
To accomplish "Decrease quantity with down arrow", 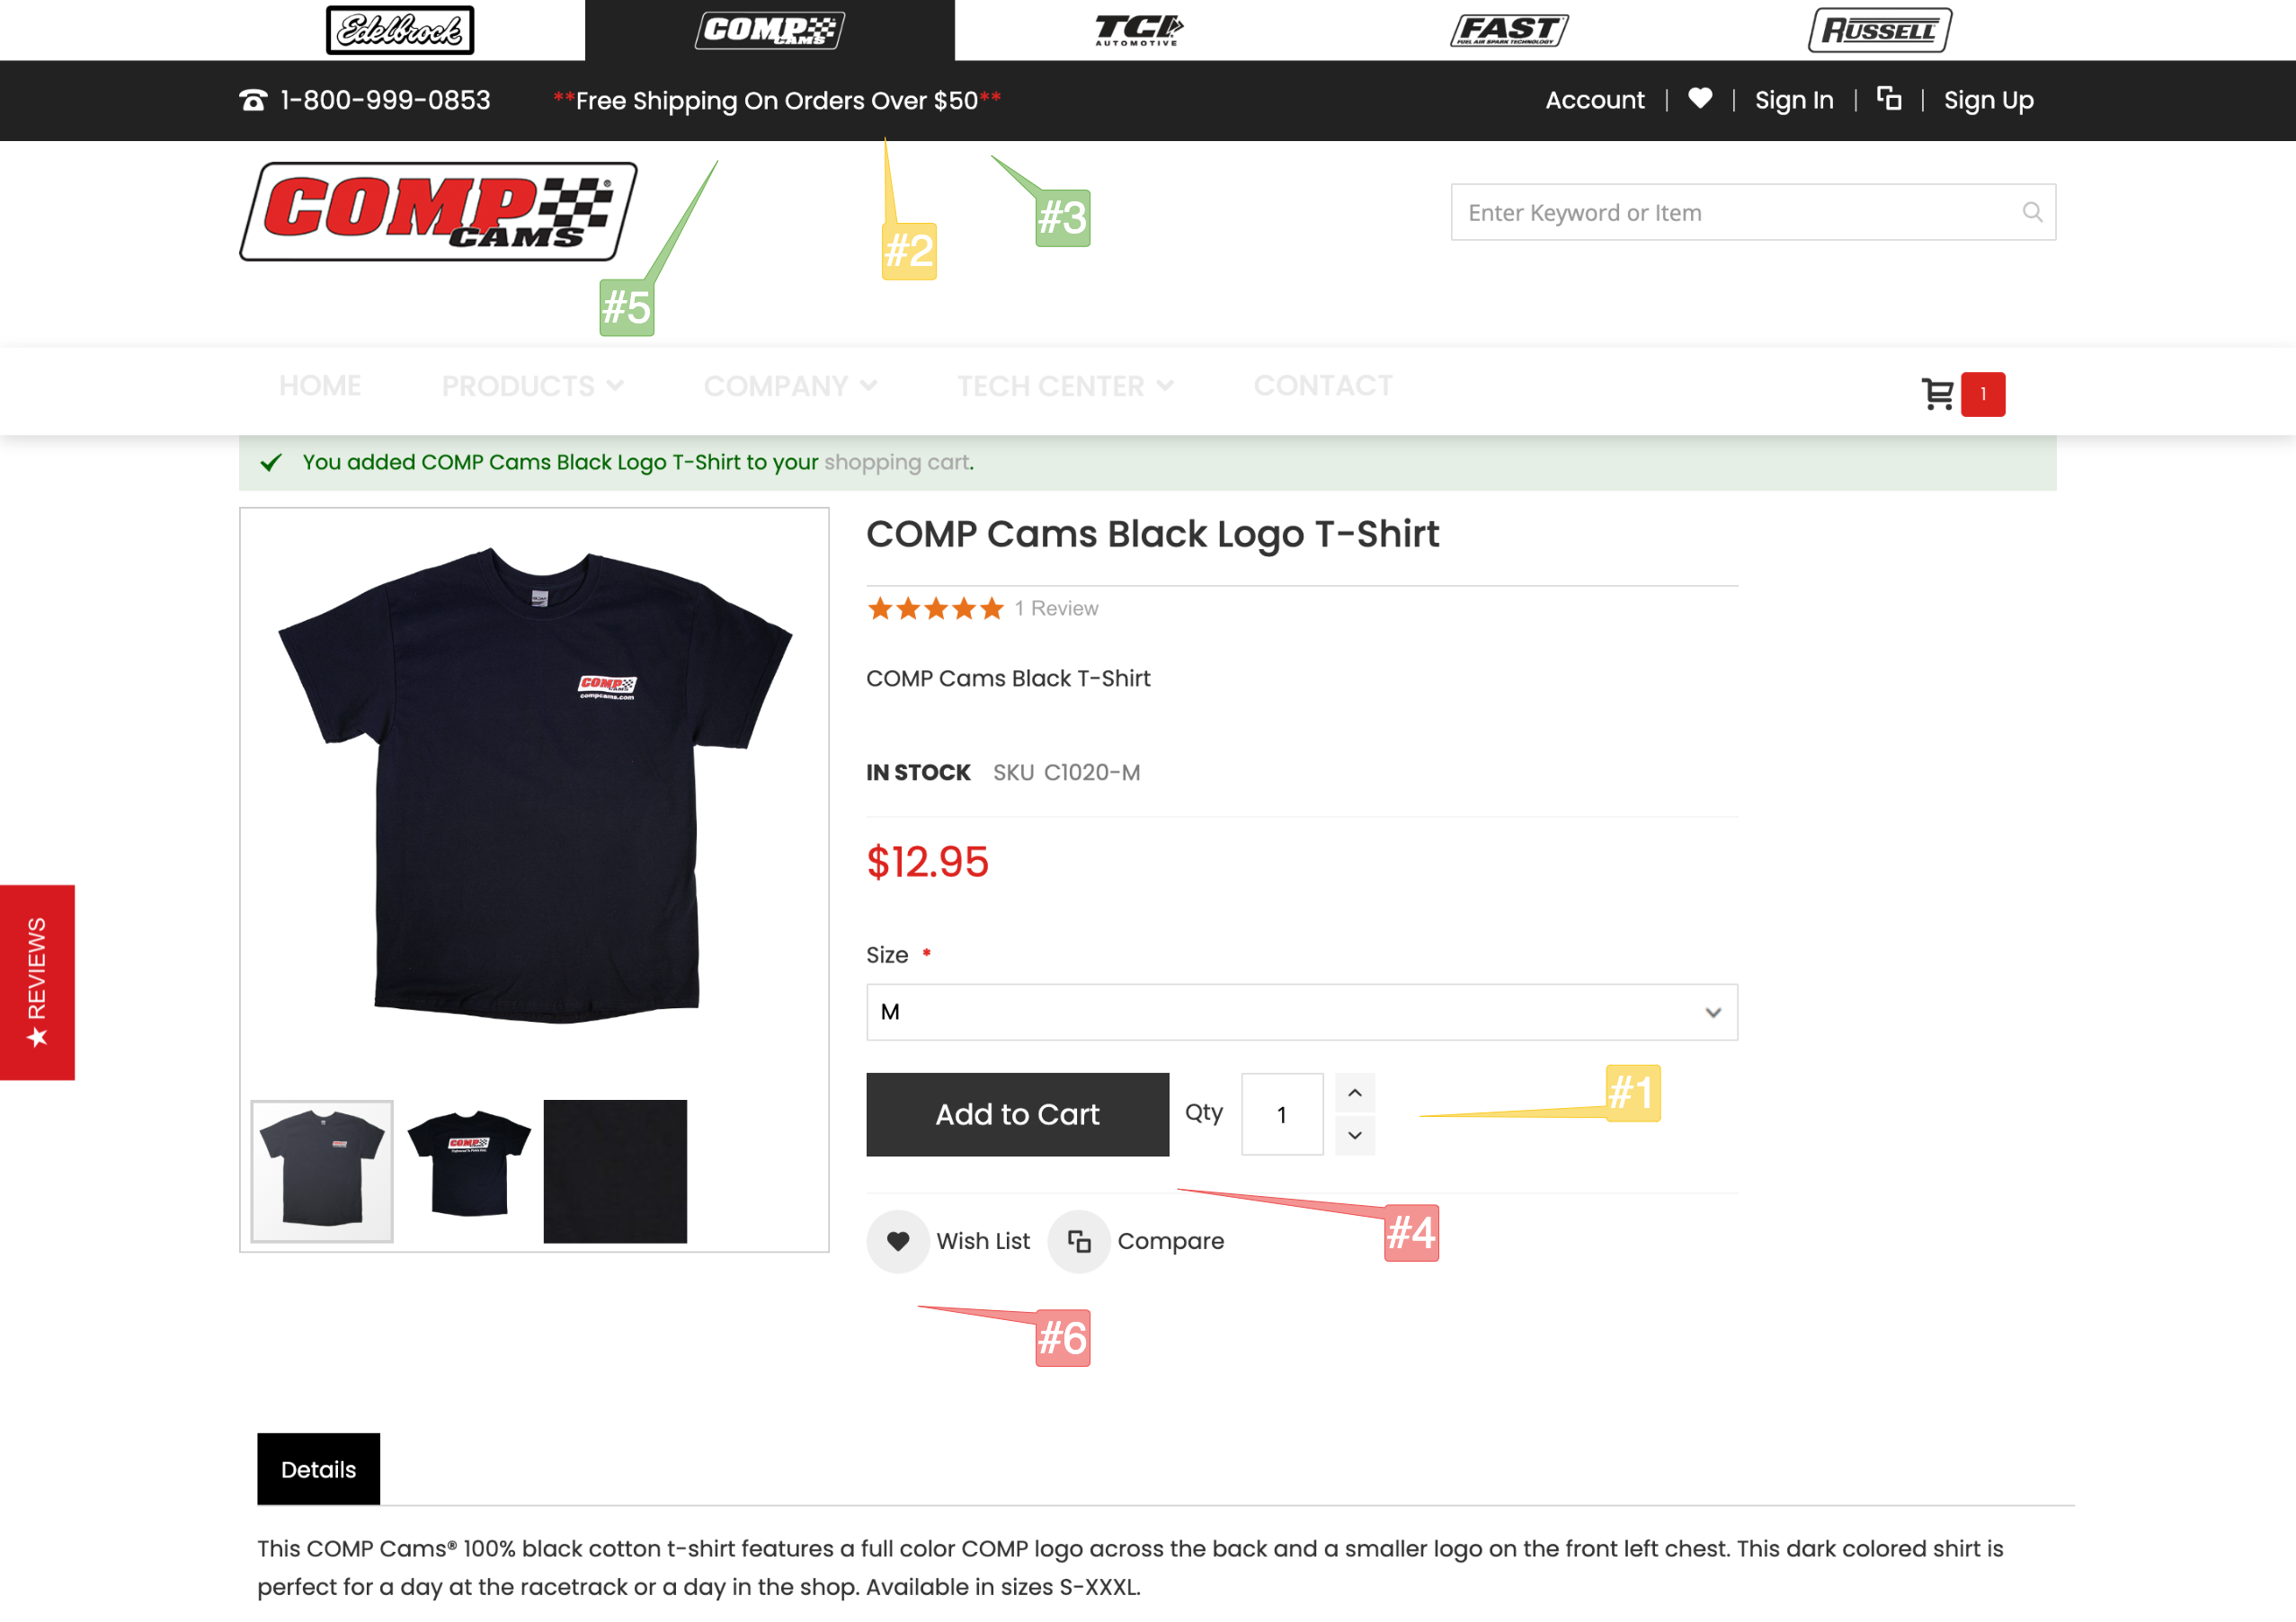I will [x=1355, y=1135].
